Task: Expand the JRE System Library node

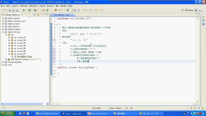Action: click(x=6, y=59)
